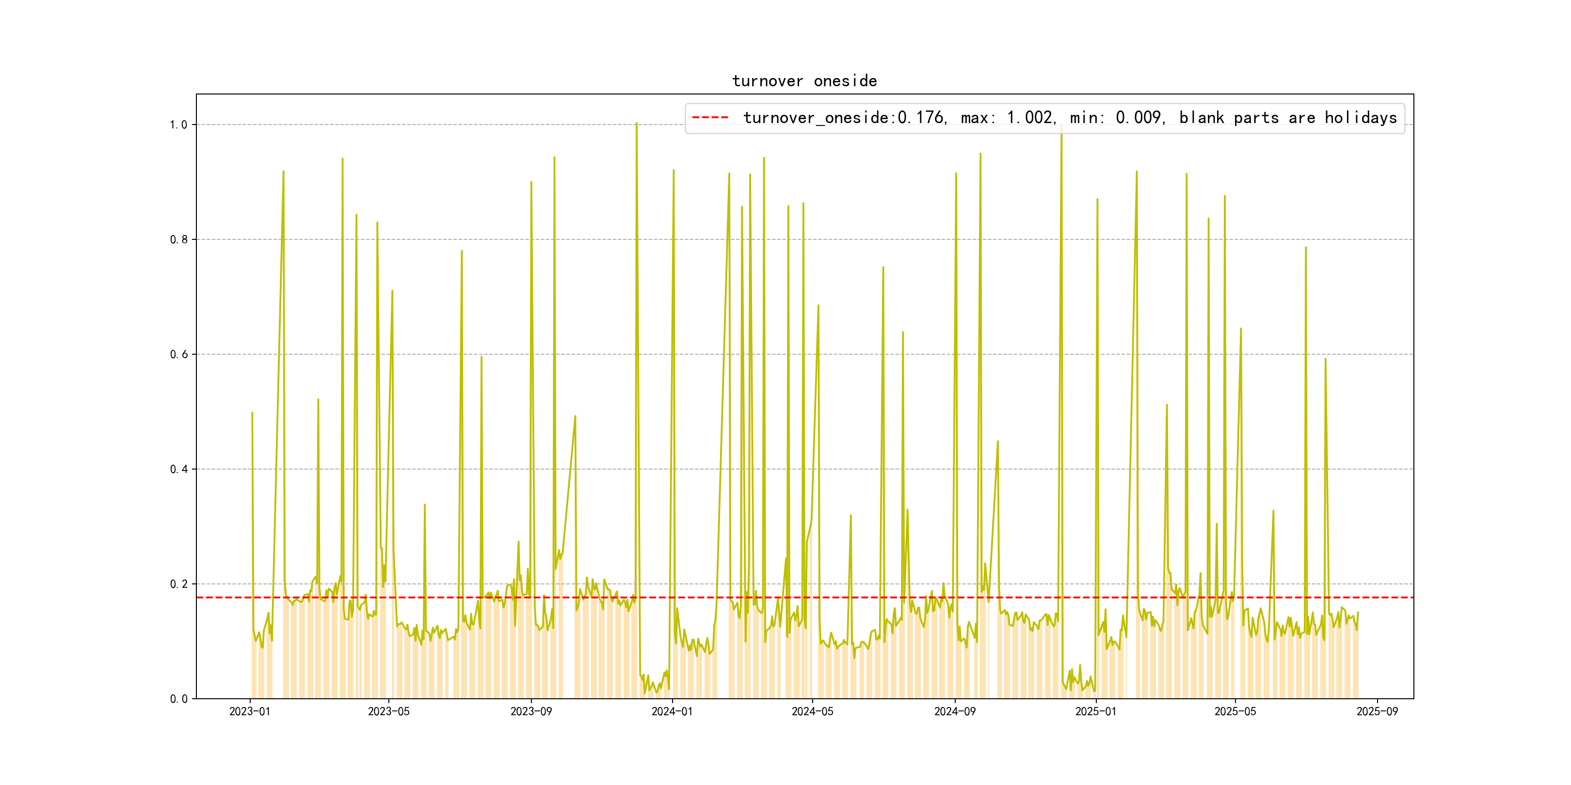Screen dimensions: 1571x785
Task: Click the 2023-01 x-axis tick label
Action: point(249,712)
